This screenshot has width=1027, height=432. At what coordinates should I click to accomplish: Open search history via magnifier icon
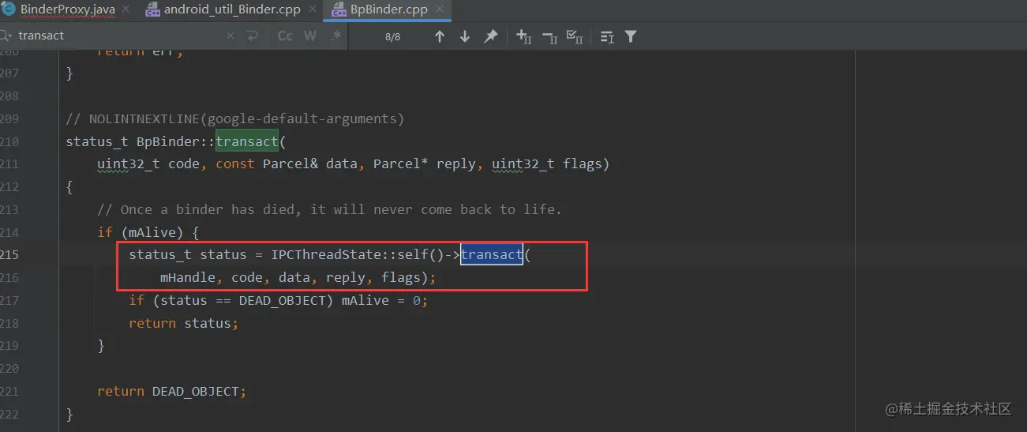(x=7, y=36)
